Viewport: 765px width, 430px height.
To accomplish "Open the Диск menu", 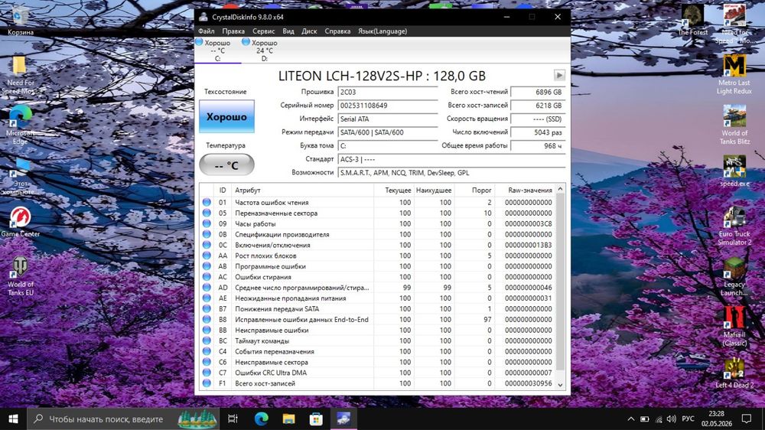I will (309, 31).
